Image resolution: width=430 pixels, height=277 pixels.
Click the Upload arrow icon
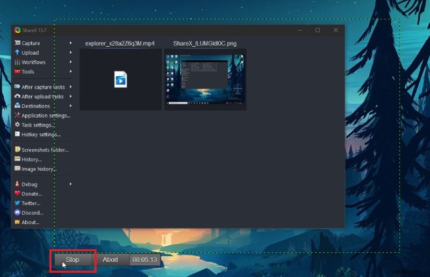click(x=17, y=52)
